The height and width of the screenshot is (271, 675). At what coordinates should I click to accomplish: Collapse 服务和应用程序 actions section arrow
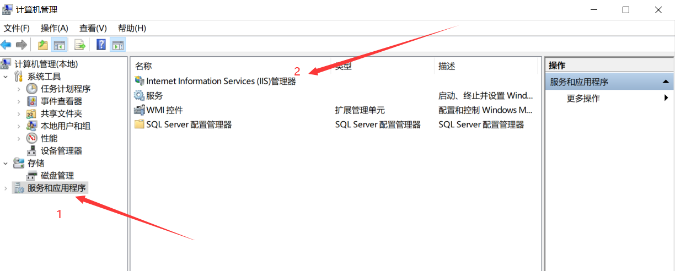[666, 82]
